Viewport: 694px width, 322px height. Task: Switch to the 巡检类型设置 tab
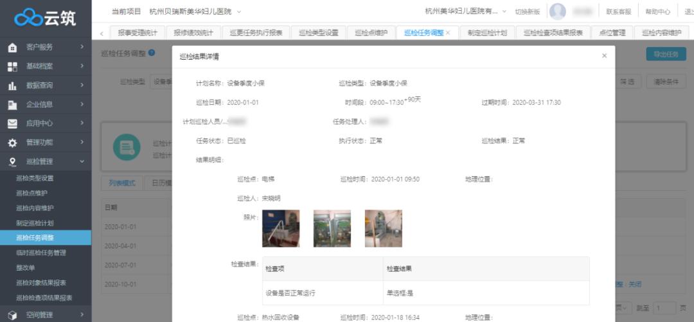point(319,33)
